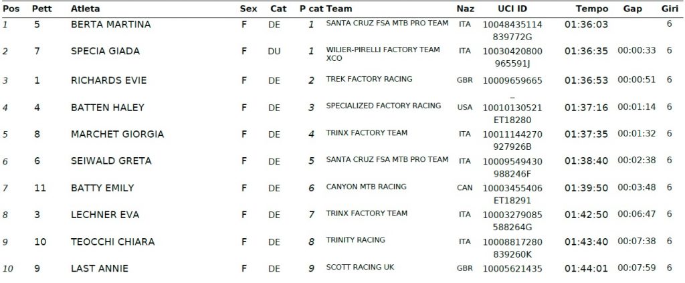685x283 pixels.
Task: Select athlete BERTA MARTINA
Action: pyautogui.click(x=110, y=25)
